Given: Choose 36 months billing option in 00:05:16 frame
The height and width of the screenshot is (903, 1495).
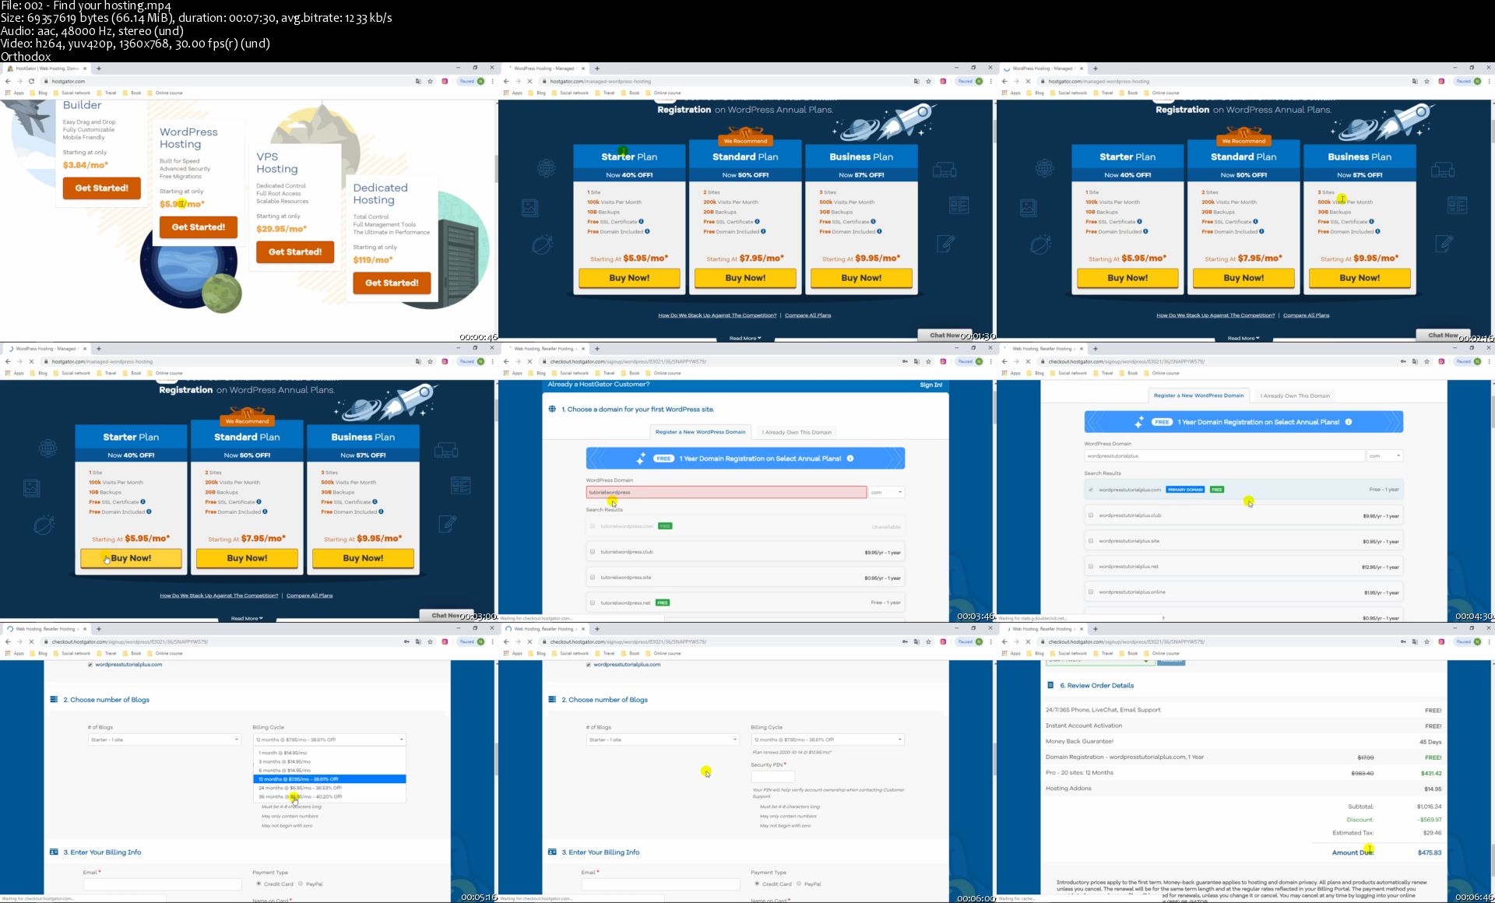Looking at the screenshot, I should [x=329, y=796].
